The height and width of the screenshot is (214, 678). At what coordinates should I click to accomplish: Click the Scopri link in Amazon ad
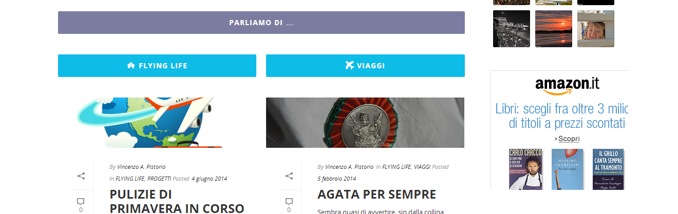pyautogui.click(x=569, y=139)
